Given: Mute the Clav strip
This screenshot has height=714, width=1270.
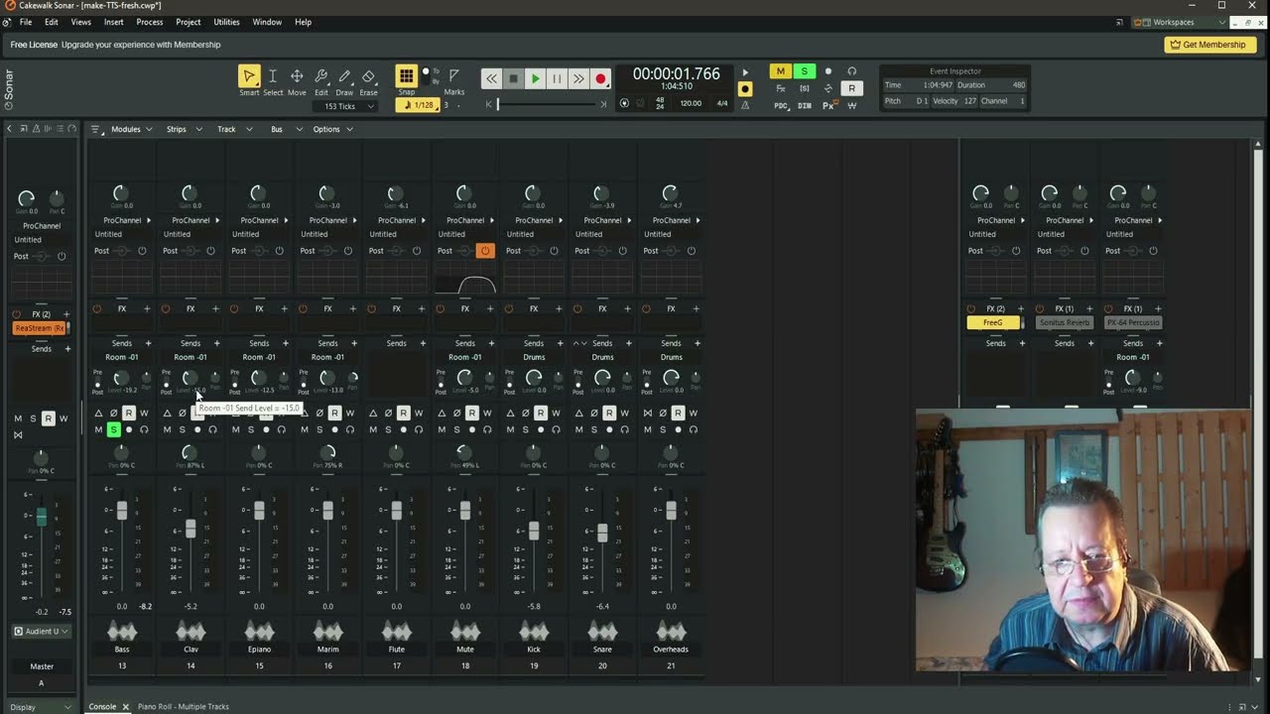Looking at the screenshot, I should coord(167,429).
